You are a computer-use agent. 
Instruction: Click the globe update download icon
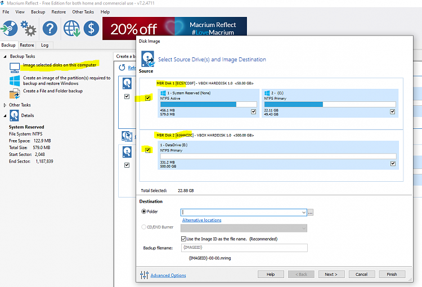point(71,28)
